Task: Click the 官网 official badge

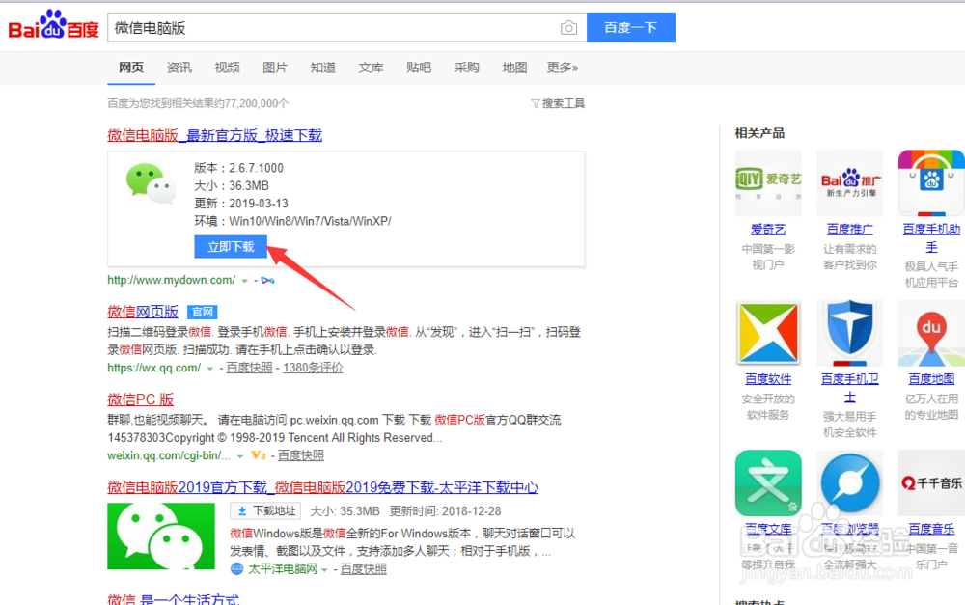Action: click(203, 312)
